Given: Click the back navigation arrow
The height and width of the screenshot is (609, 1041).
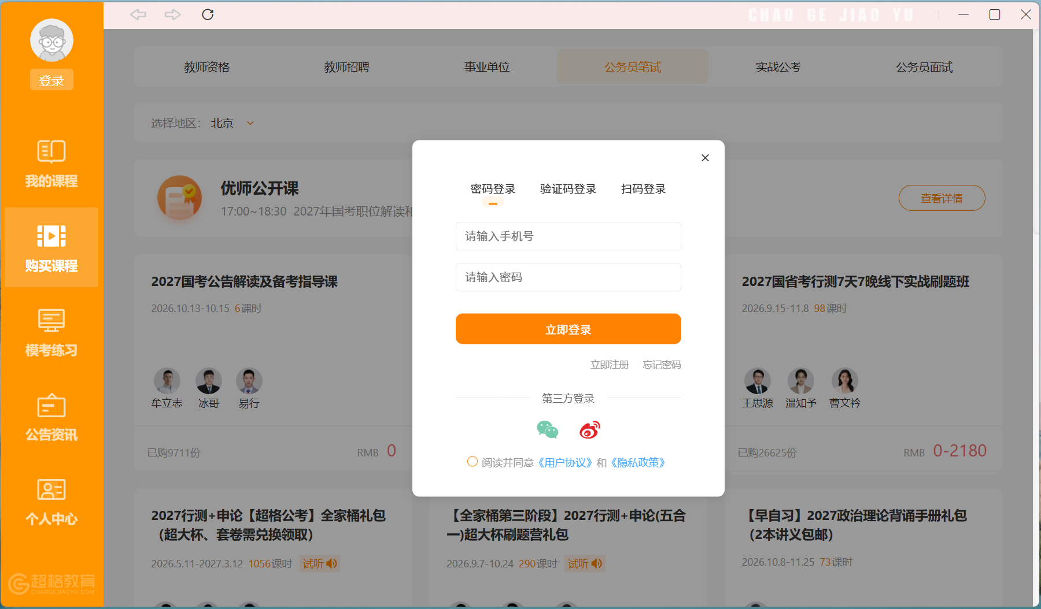Looking at the screenshot, I should click(x=138, y=14).
